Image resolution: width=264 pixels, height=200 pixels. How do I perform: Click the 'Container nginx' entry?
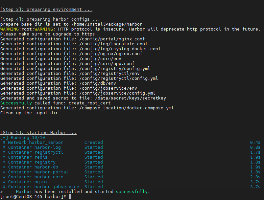pos(28,182)
